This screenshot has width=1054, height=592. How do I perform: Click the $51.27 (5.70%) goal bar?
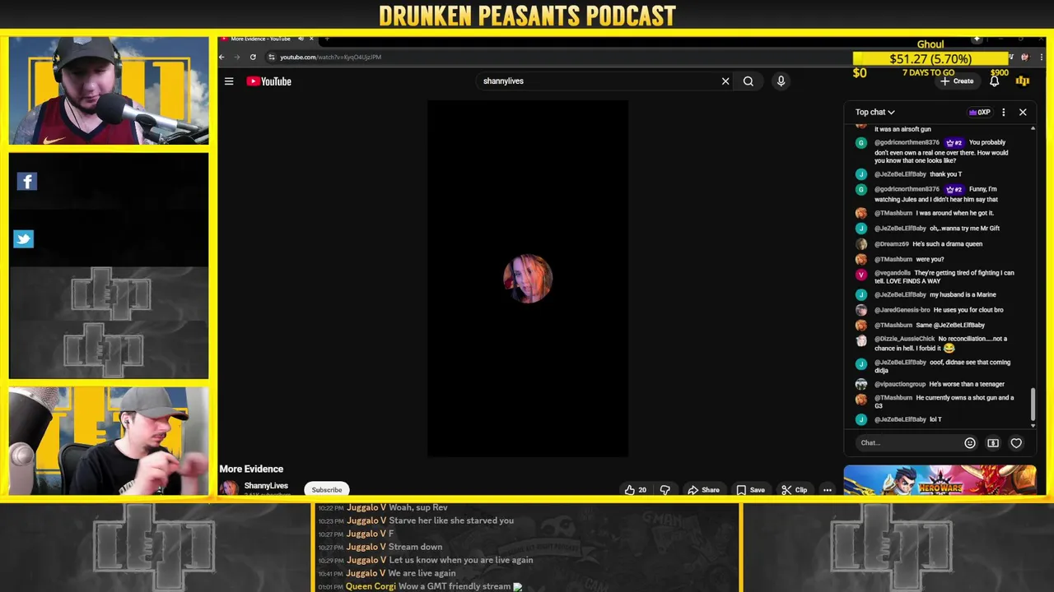point(930,58)
